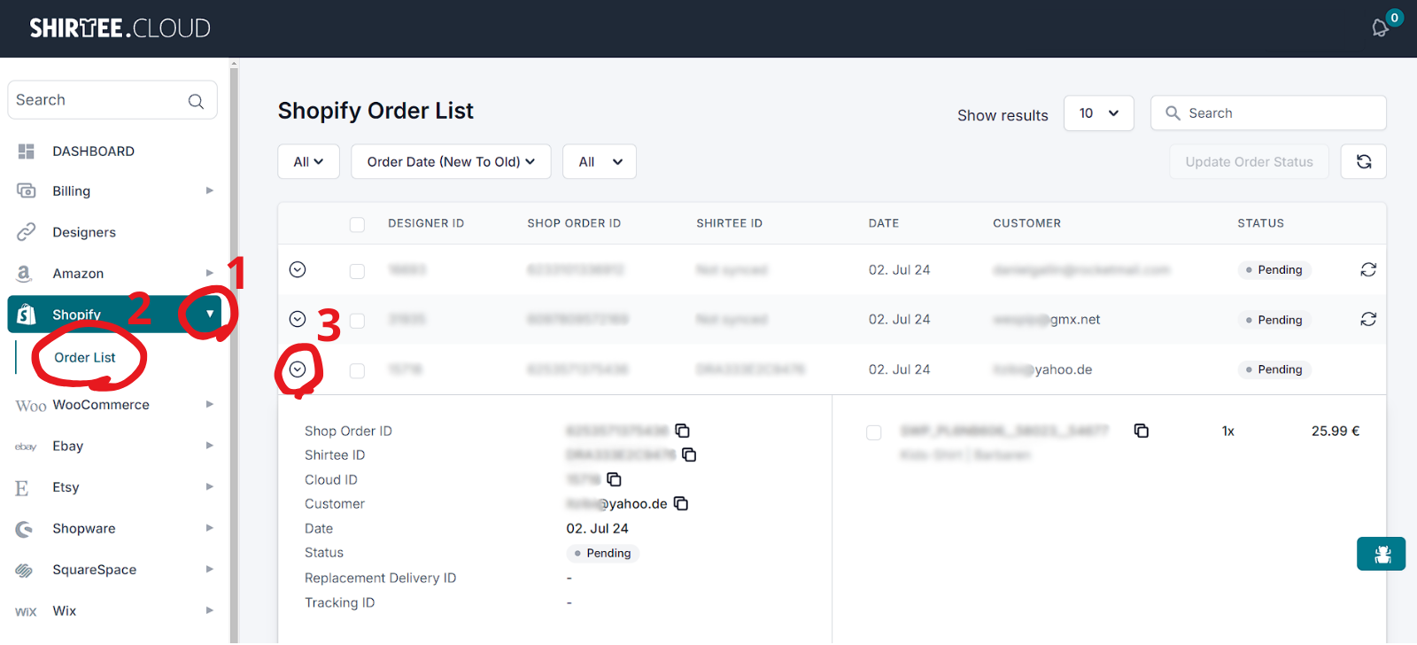The height and width of the screenshot is (645, 1417).
Task: Click the Shopware logo icon
Action: pyautogui.click(x=24, y=529)
